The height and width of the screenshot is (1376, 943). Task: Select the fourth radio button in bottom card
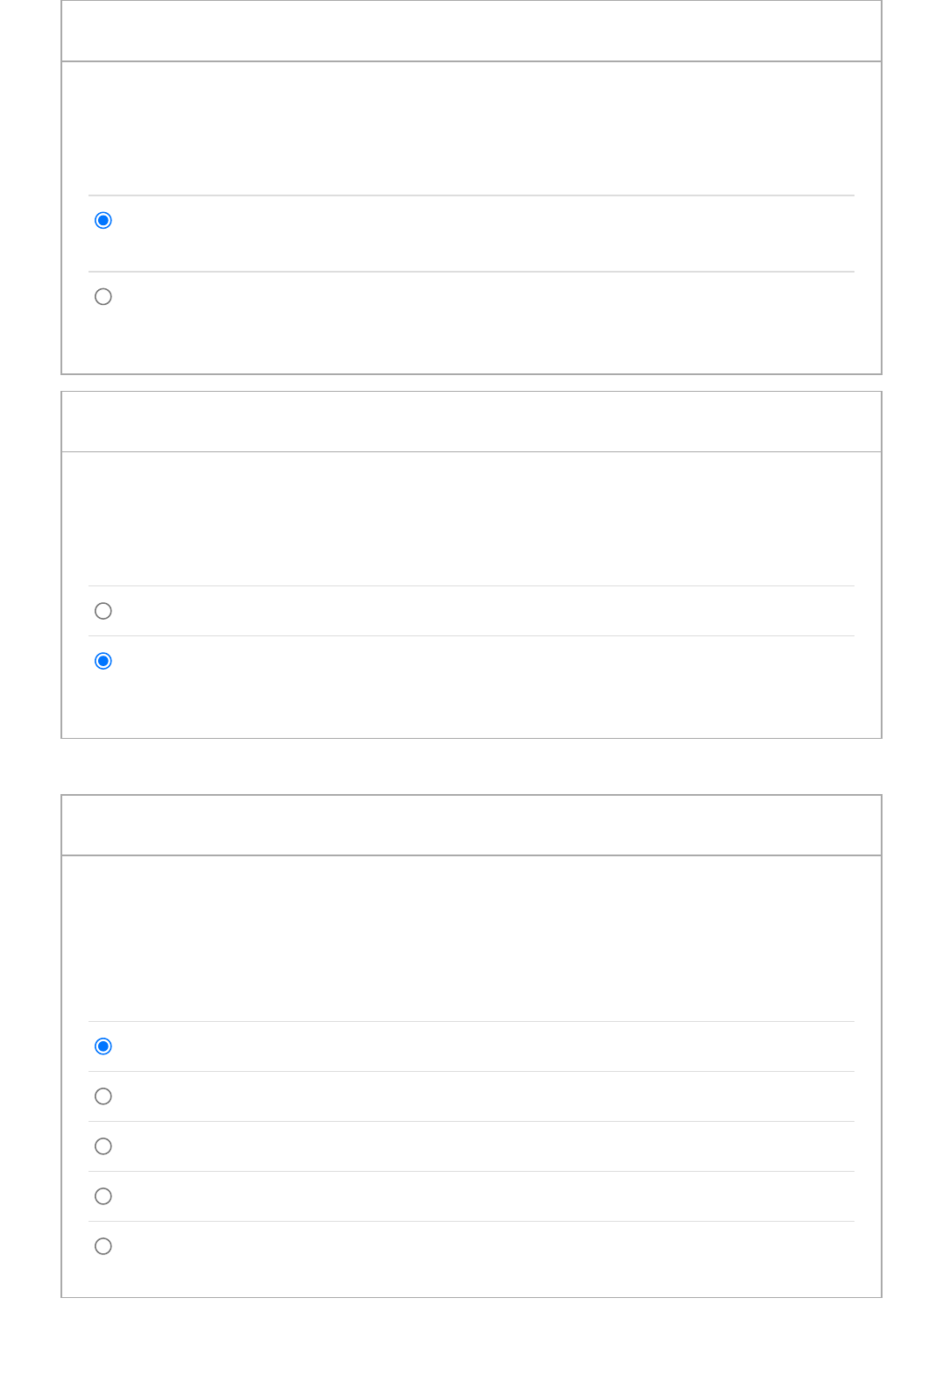click(x=103, y=1196)
